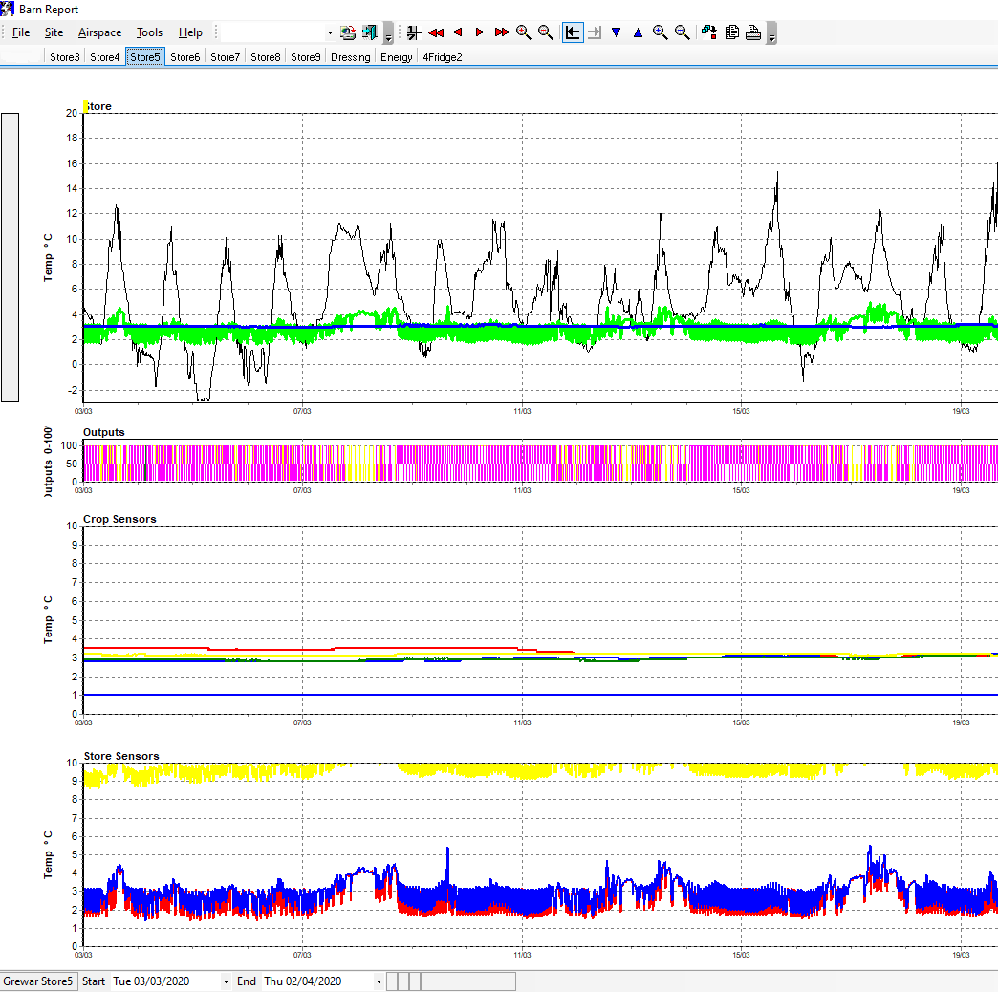Switch to the Store9 tab
The image size is (998, 992).
[306, 56]
